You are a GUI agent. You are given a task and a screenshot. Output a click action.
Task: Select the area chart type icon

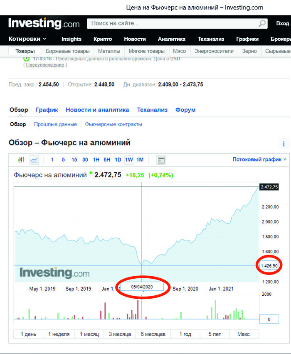[x=34, y=160]
